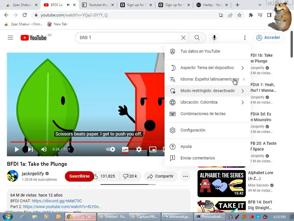Open BFB 14 Don't Dig Straight thumbnail
Image resolution: width=294 pixels, height=221 pixels.
click(221, 206)
